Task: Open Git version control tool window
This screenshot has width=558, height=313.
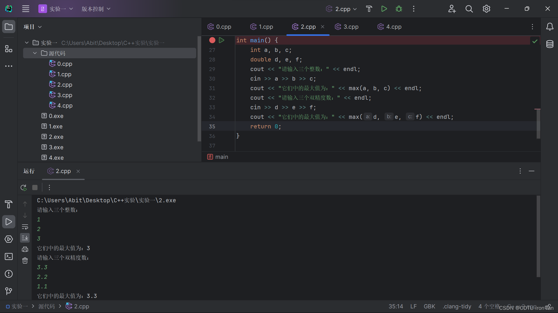Action: point(9,291)
